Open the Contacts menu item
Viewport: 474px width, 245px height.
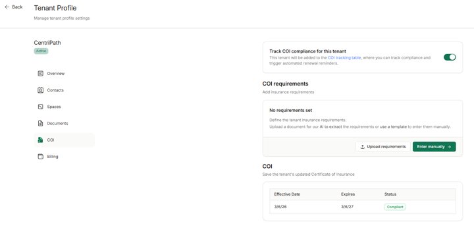64,90
